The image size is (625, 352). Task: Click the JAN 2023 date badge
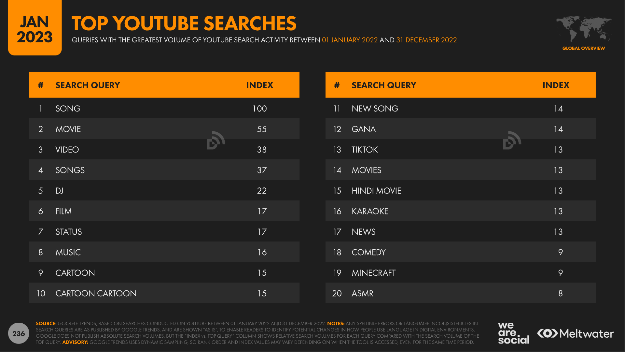pyautogui.click(x=35, y=29)
